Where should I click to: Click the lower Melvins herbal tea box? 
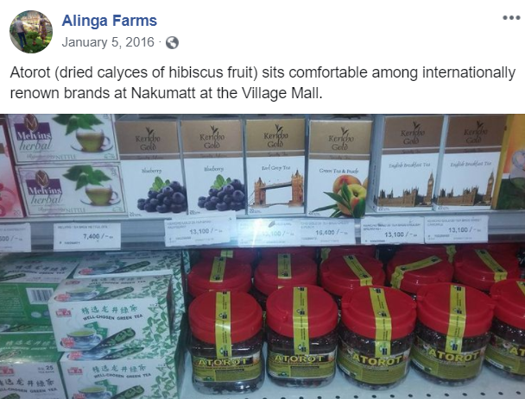[72, 190]
